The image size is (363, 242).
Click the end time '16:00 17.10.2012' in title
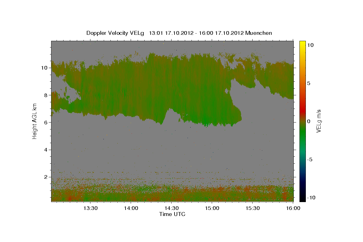click(x=222, y=33)
